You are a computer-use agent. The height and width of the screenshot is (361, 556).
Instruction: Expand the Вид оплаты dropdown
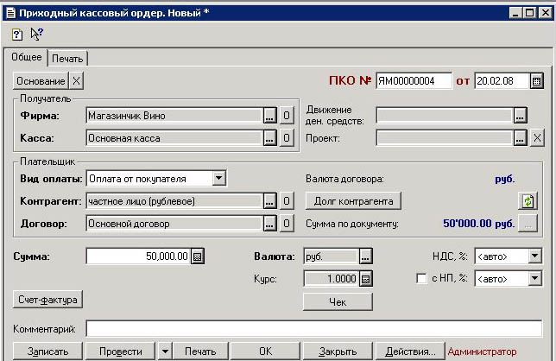(219, 179)
